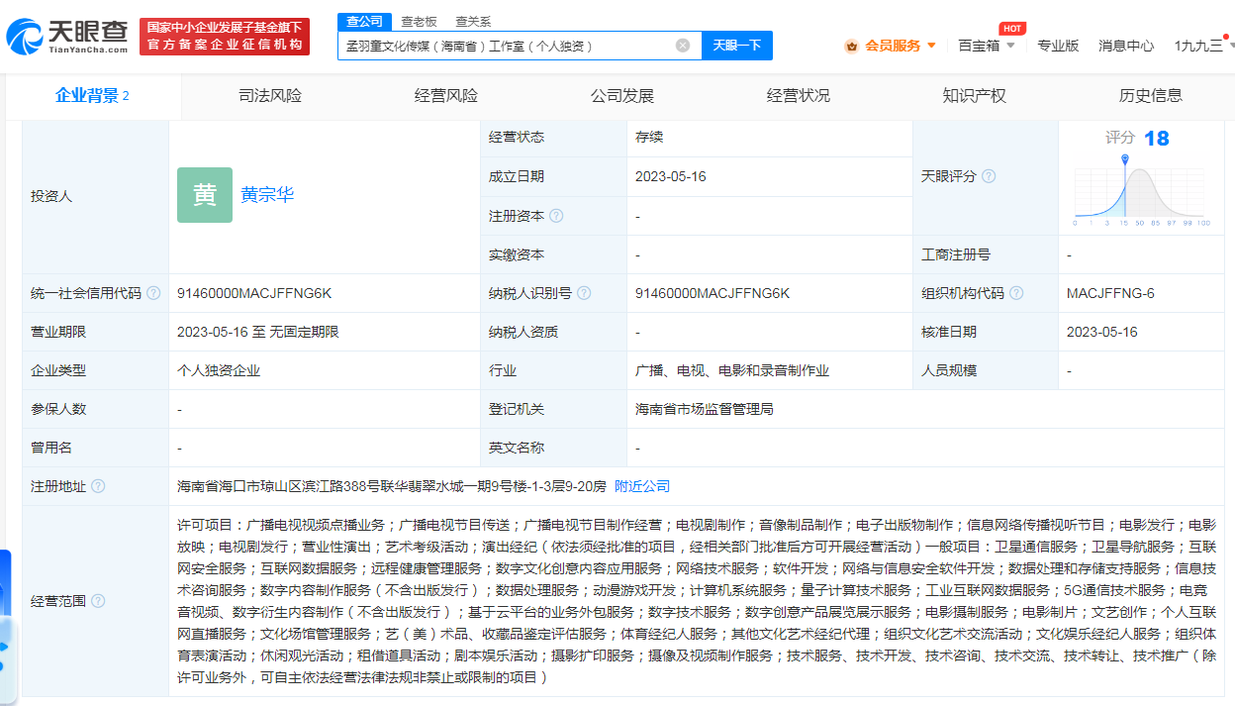Switch to the 经营状况 tab
1235x706 pixels.
tap(799, 96)
